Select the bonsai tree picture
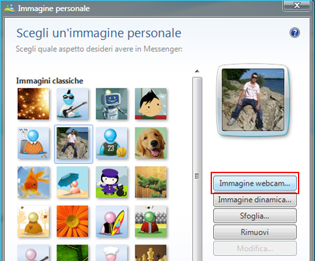Image resolution: width=315 pixels, height=261 pixels. pyautogui.click(x=151, y=182)
